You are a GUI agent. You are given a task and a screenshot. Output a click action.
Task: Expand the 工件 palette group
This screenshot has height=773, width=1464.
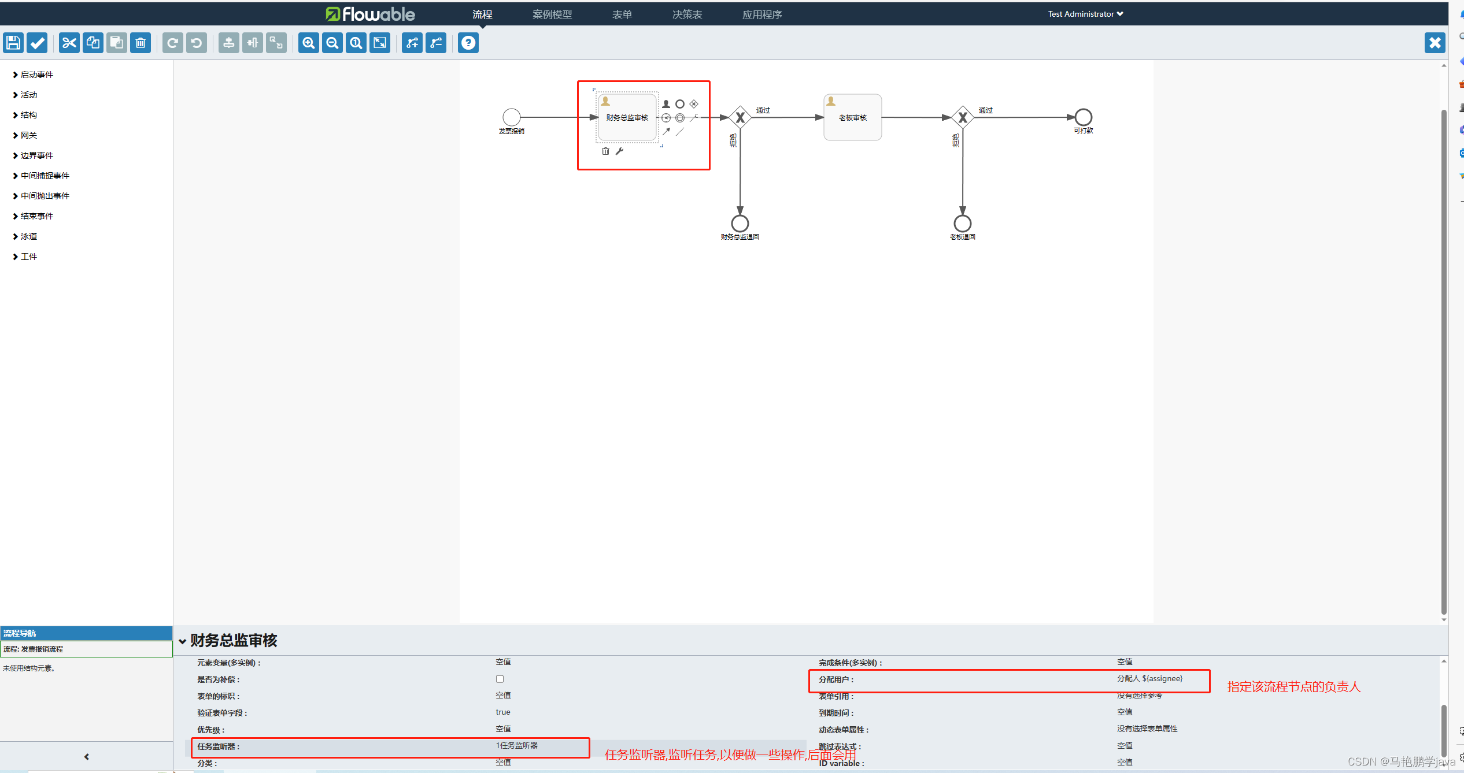tap(25, 257)
